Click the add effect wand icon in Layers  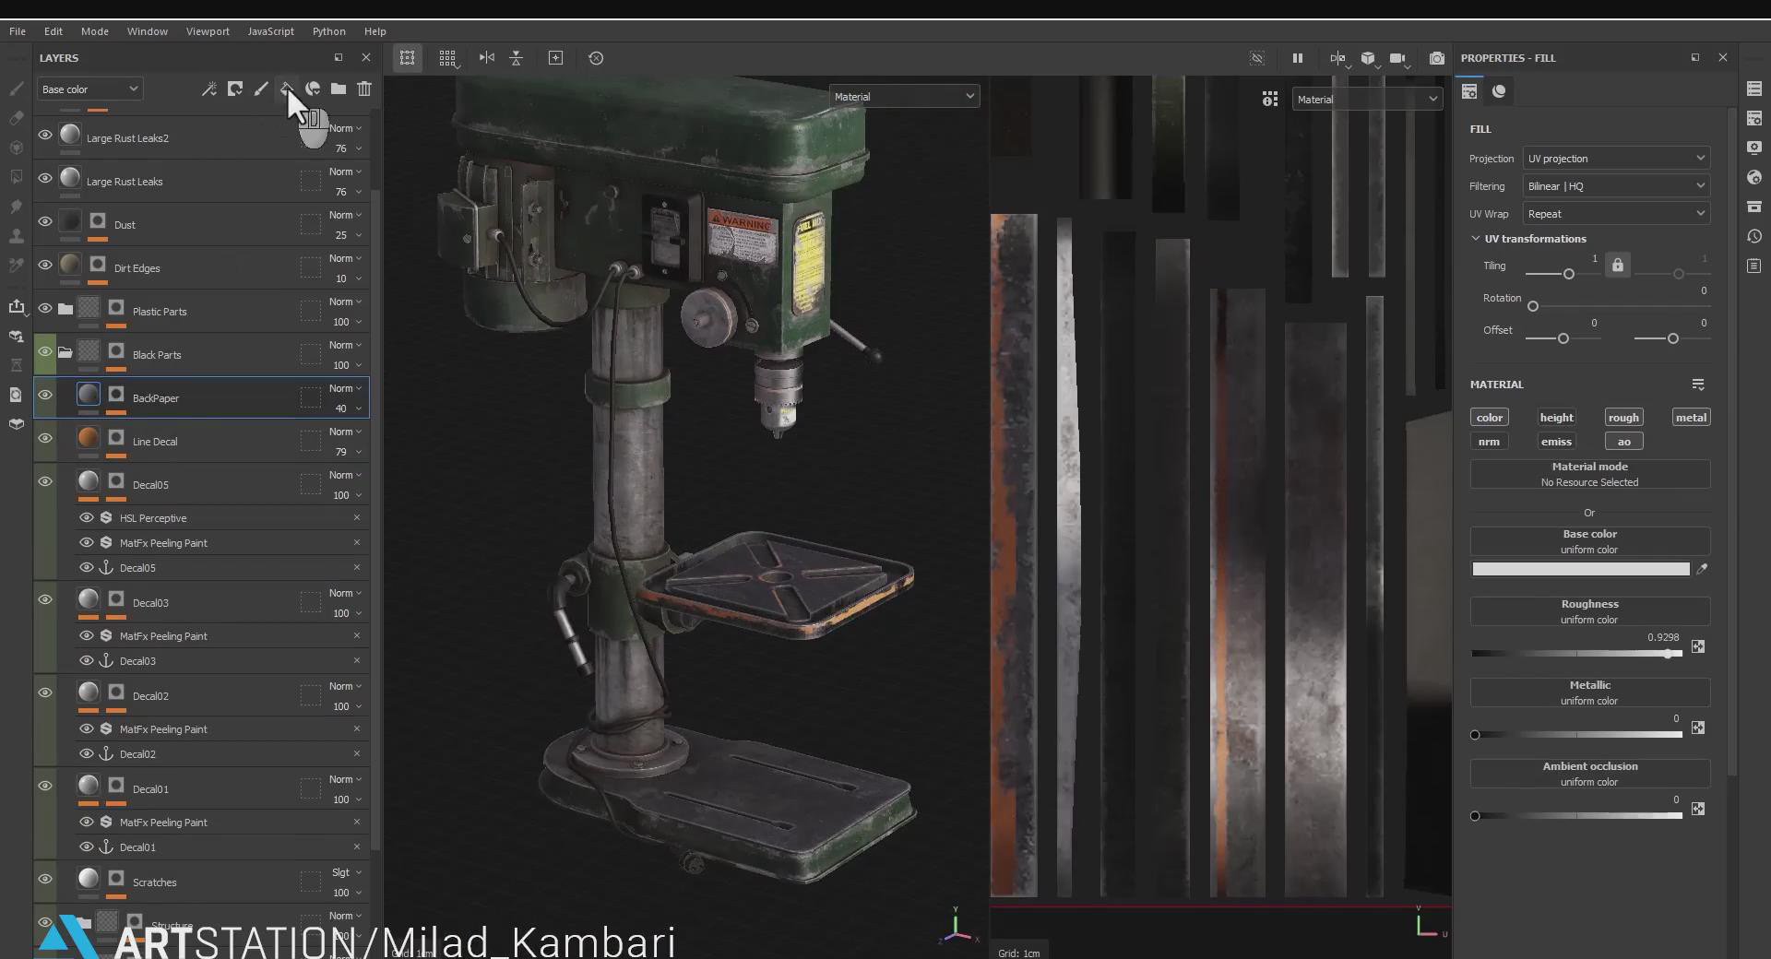[x=209, y=89]
